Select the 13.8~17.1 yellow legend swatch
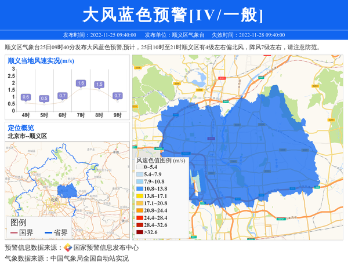Screen dimensions: 348x273 [x=139, y=196]
